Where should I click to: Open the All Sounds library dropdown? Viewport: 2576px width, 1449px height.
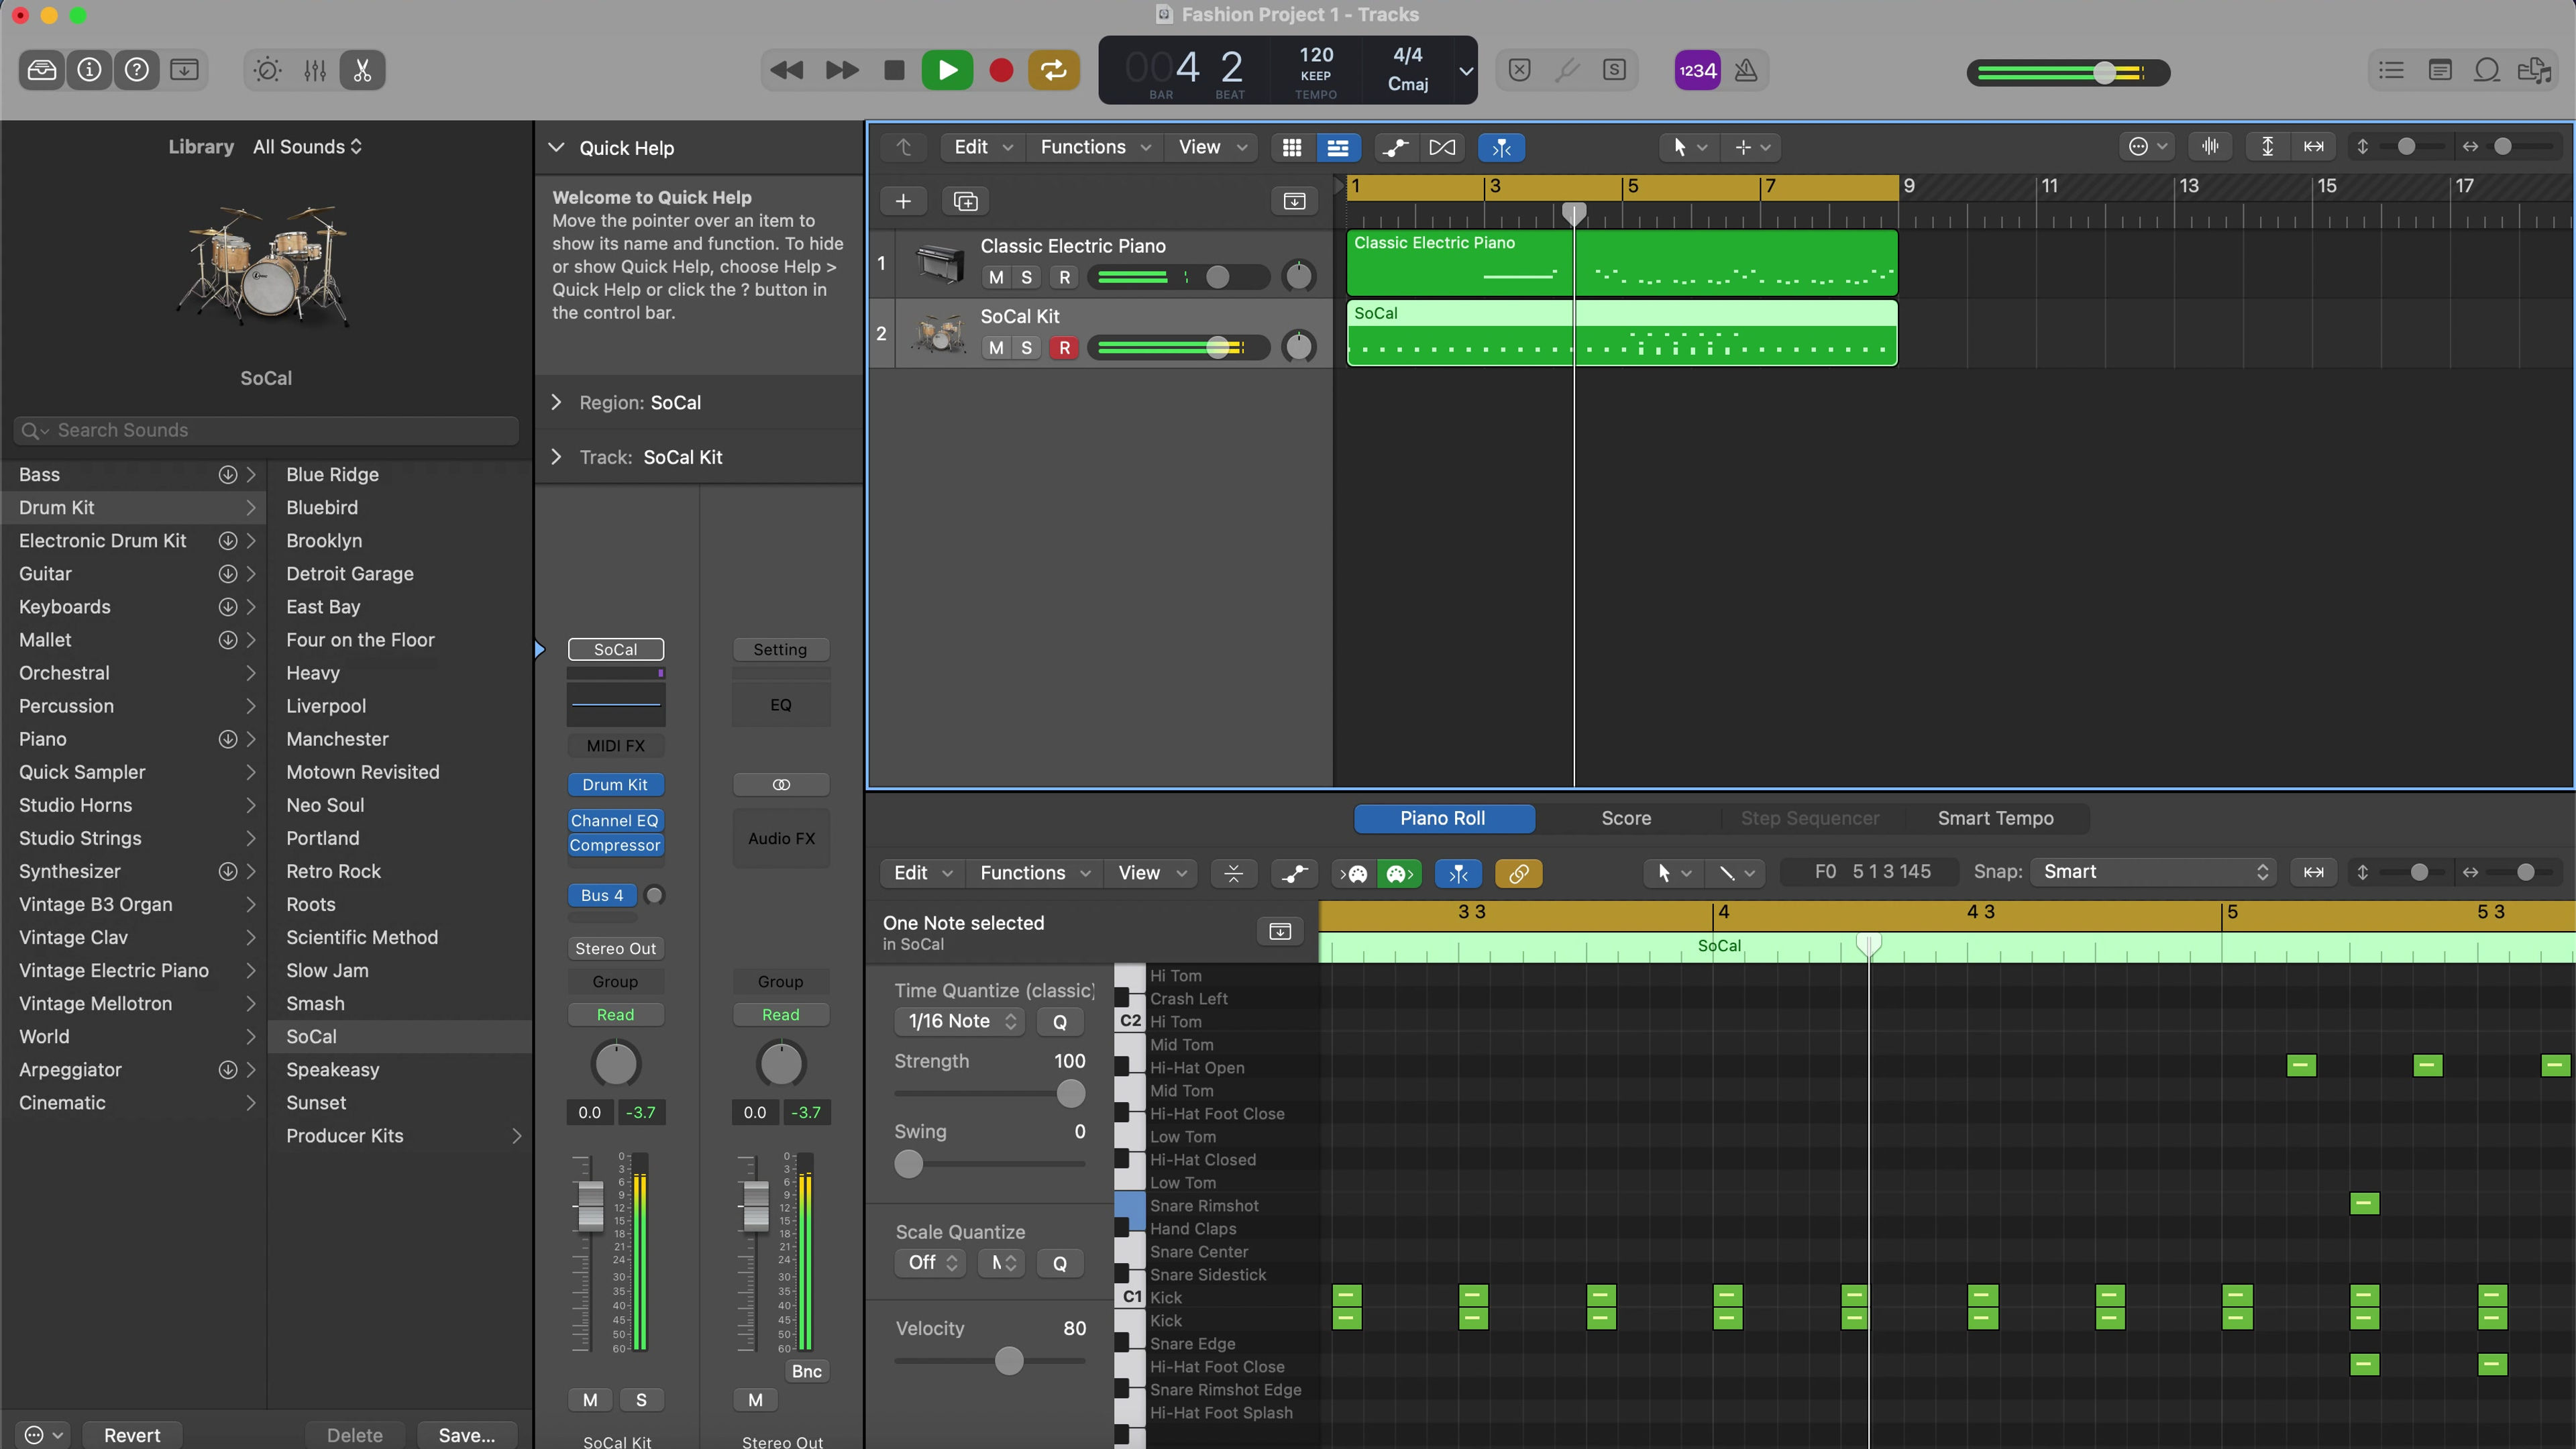(x=307, y=146)
